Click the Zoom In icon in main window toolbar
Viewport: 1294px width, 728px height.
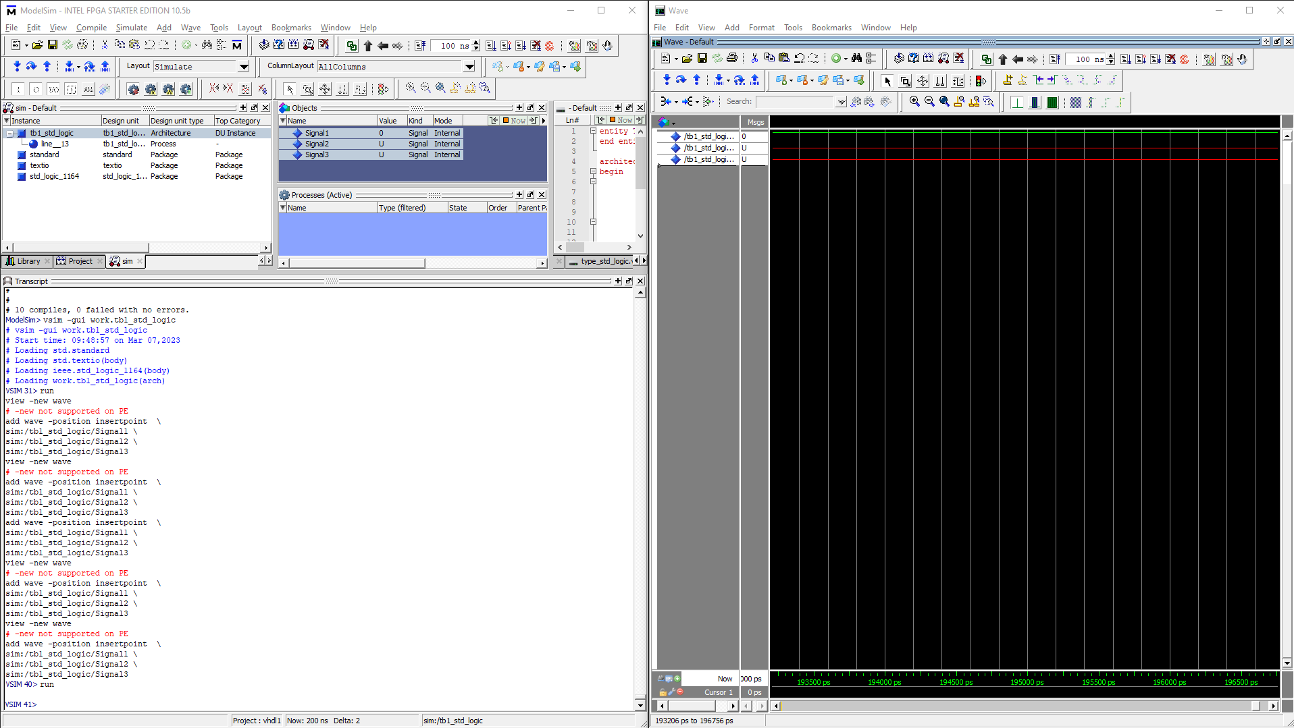point(410,88)
